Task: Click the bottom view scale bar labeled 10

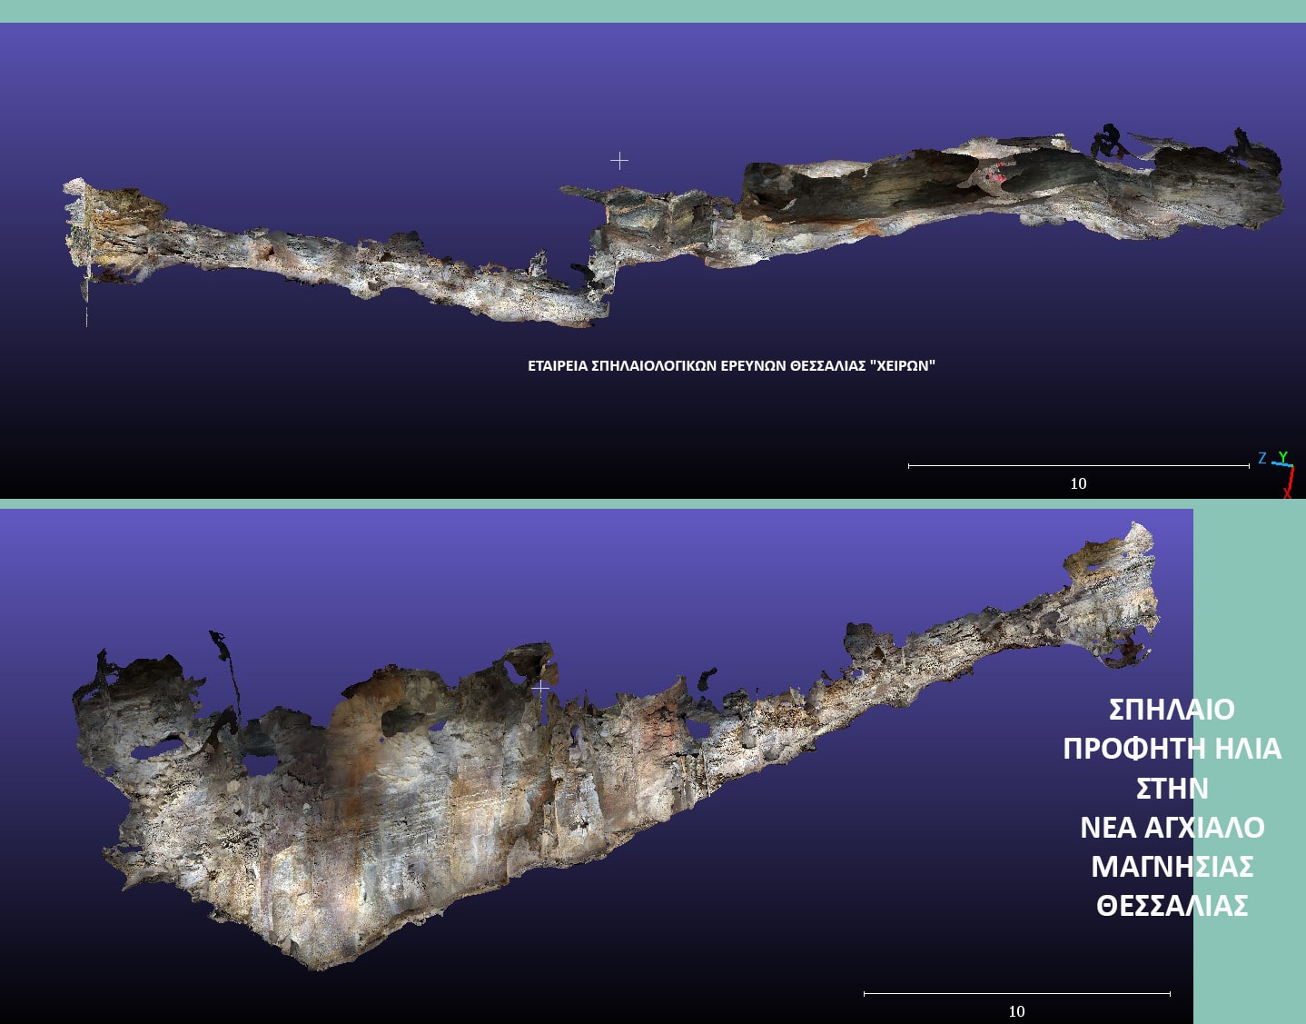Action: click(x=1017, y=1002)
